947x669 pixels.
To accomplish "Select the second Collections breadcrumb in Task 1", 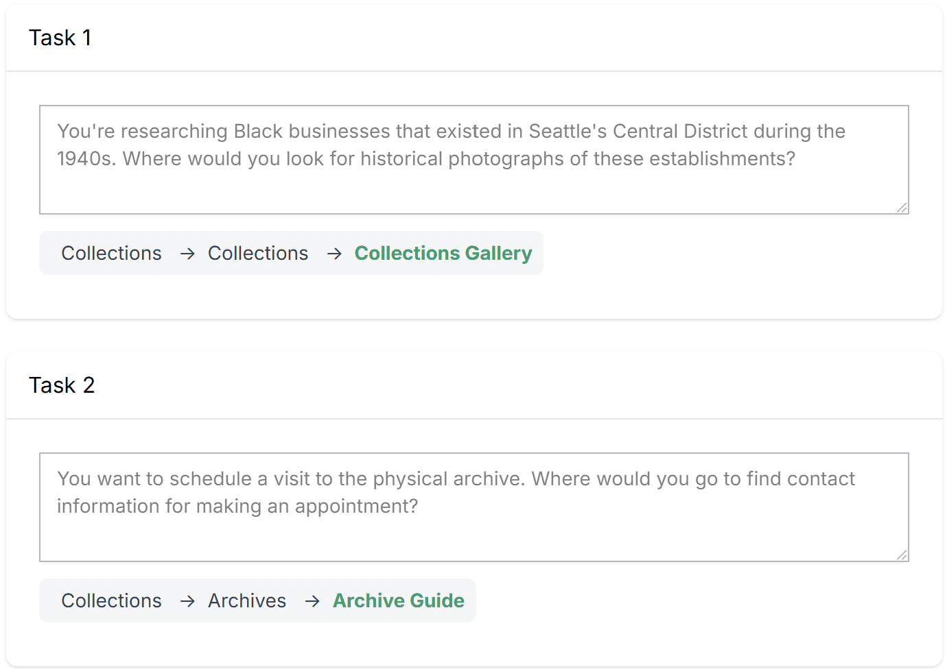I will (x=258, y=254).
